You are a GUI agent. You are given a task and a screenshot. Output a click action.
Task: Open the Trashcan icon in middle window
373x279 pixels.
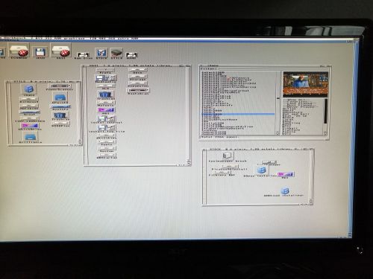point(106,94)
